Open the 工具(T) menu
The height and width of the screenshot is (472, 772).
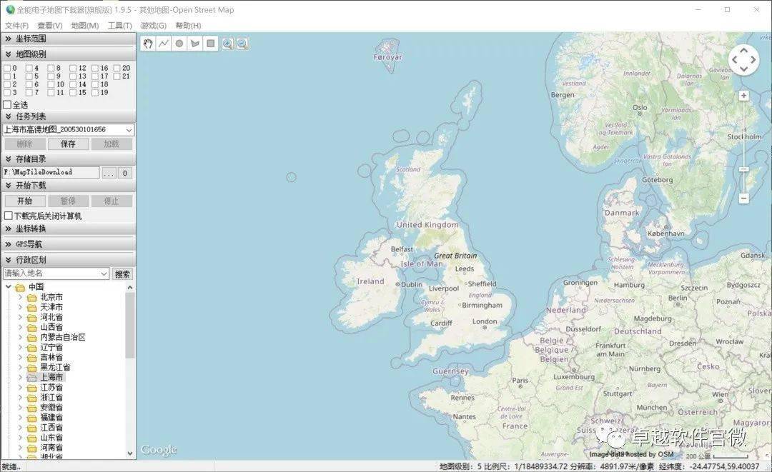pos(119,26)
